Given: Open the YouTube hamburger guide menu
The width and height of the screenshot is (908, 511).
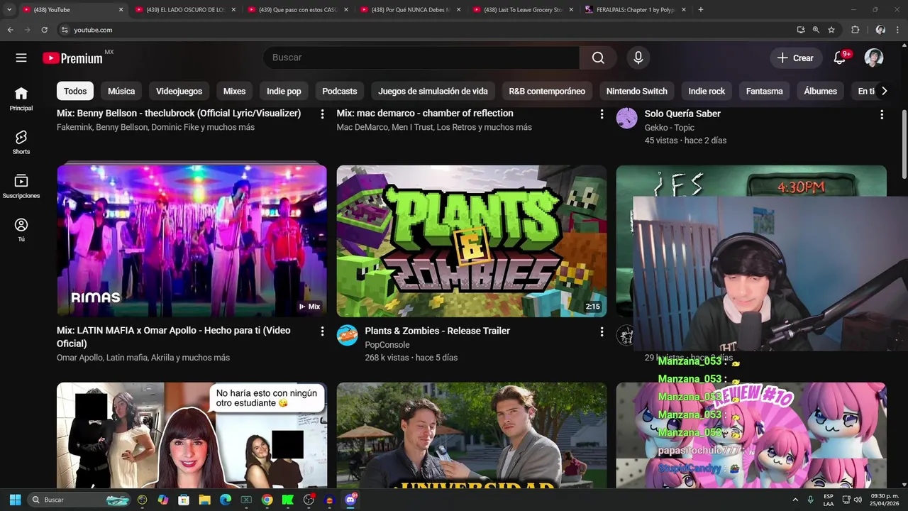Looking at the screenshot, I should (x=21, y=57).
